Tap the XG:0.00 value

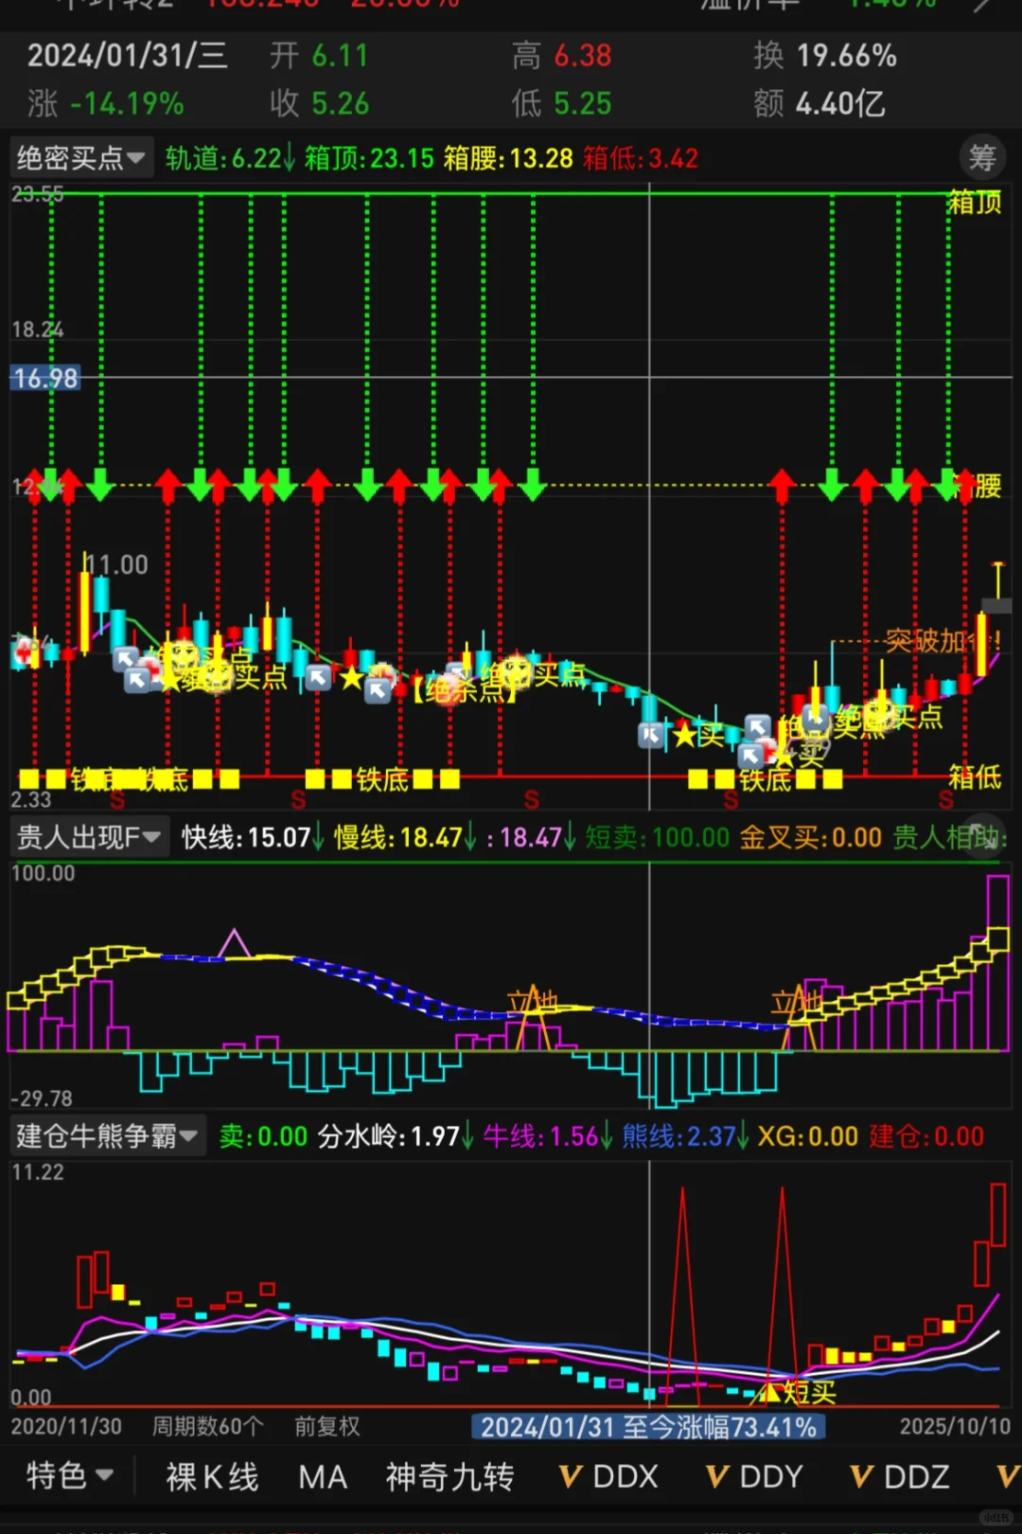click(808, 1136)
